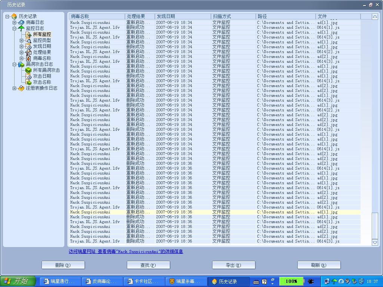
Task: Click the log list scrollbar down arrow
Action: coord(375,242)
